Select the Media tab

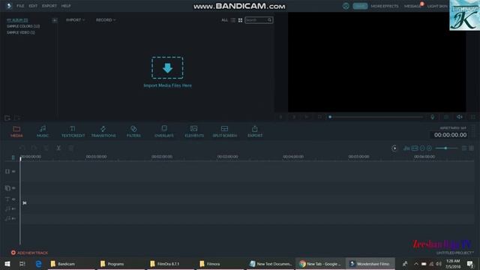pos(16,131)
